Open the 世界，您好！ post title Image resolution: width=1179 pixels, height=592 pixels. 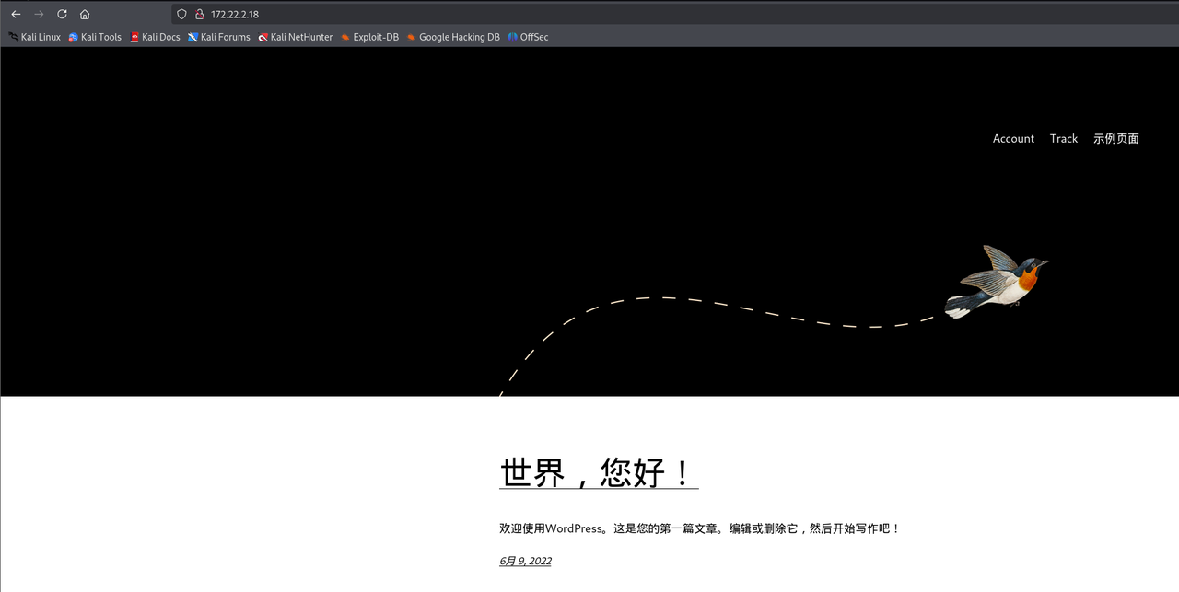599,473
